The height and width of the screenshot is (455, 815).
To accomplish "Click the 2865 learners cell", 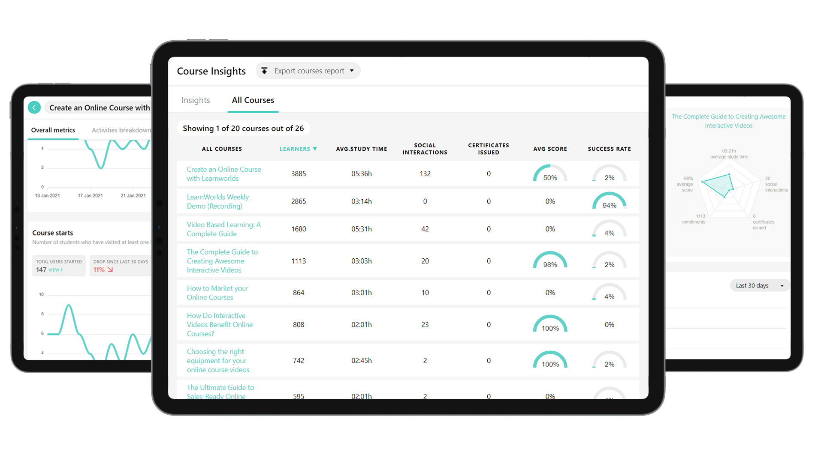I will pyautogui.click(x=299, y=201).
